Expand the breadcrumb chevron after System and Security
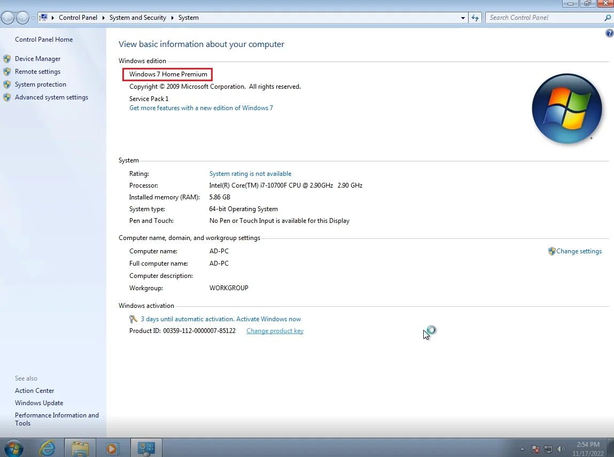Screen dimensions: 614x457 point(172,17)
